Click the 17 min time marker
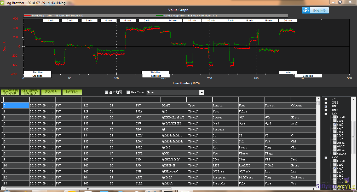Viewport: 357px width, 192px height. click(x=230, y=21)
